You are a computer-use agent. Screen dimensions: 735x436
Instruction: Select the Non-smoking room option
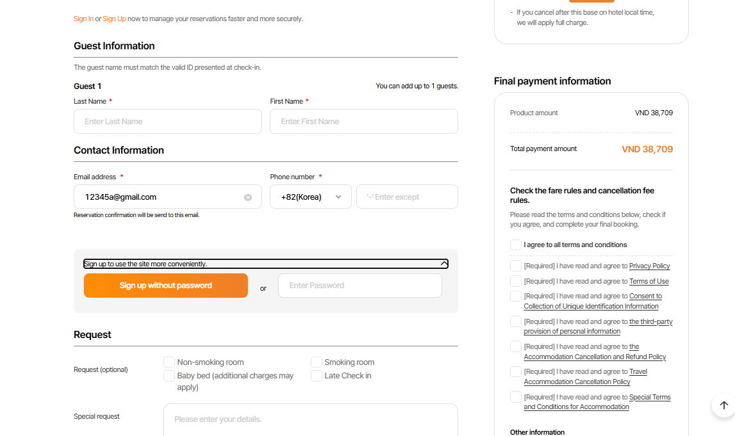click(169, 362)
